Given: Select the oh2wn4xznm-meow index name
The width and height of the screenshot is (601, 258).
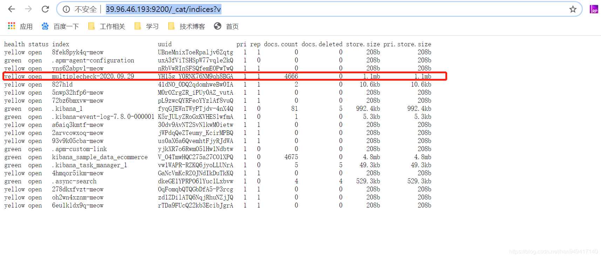Looking at the screenshot, I should click(78, 197).
